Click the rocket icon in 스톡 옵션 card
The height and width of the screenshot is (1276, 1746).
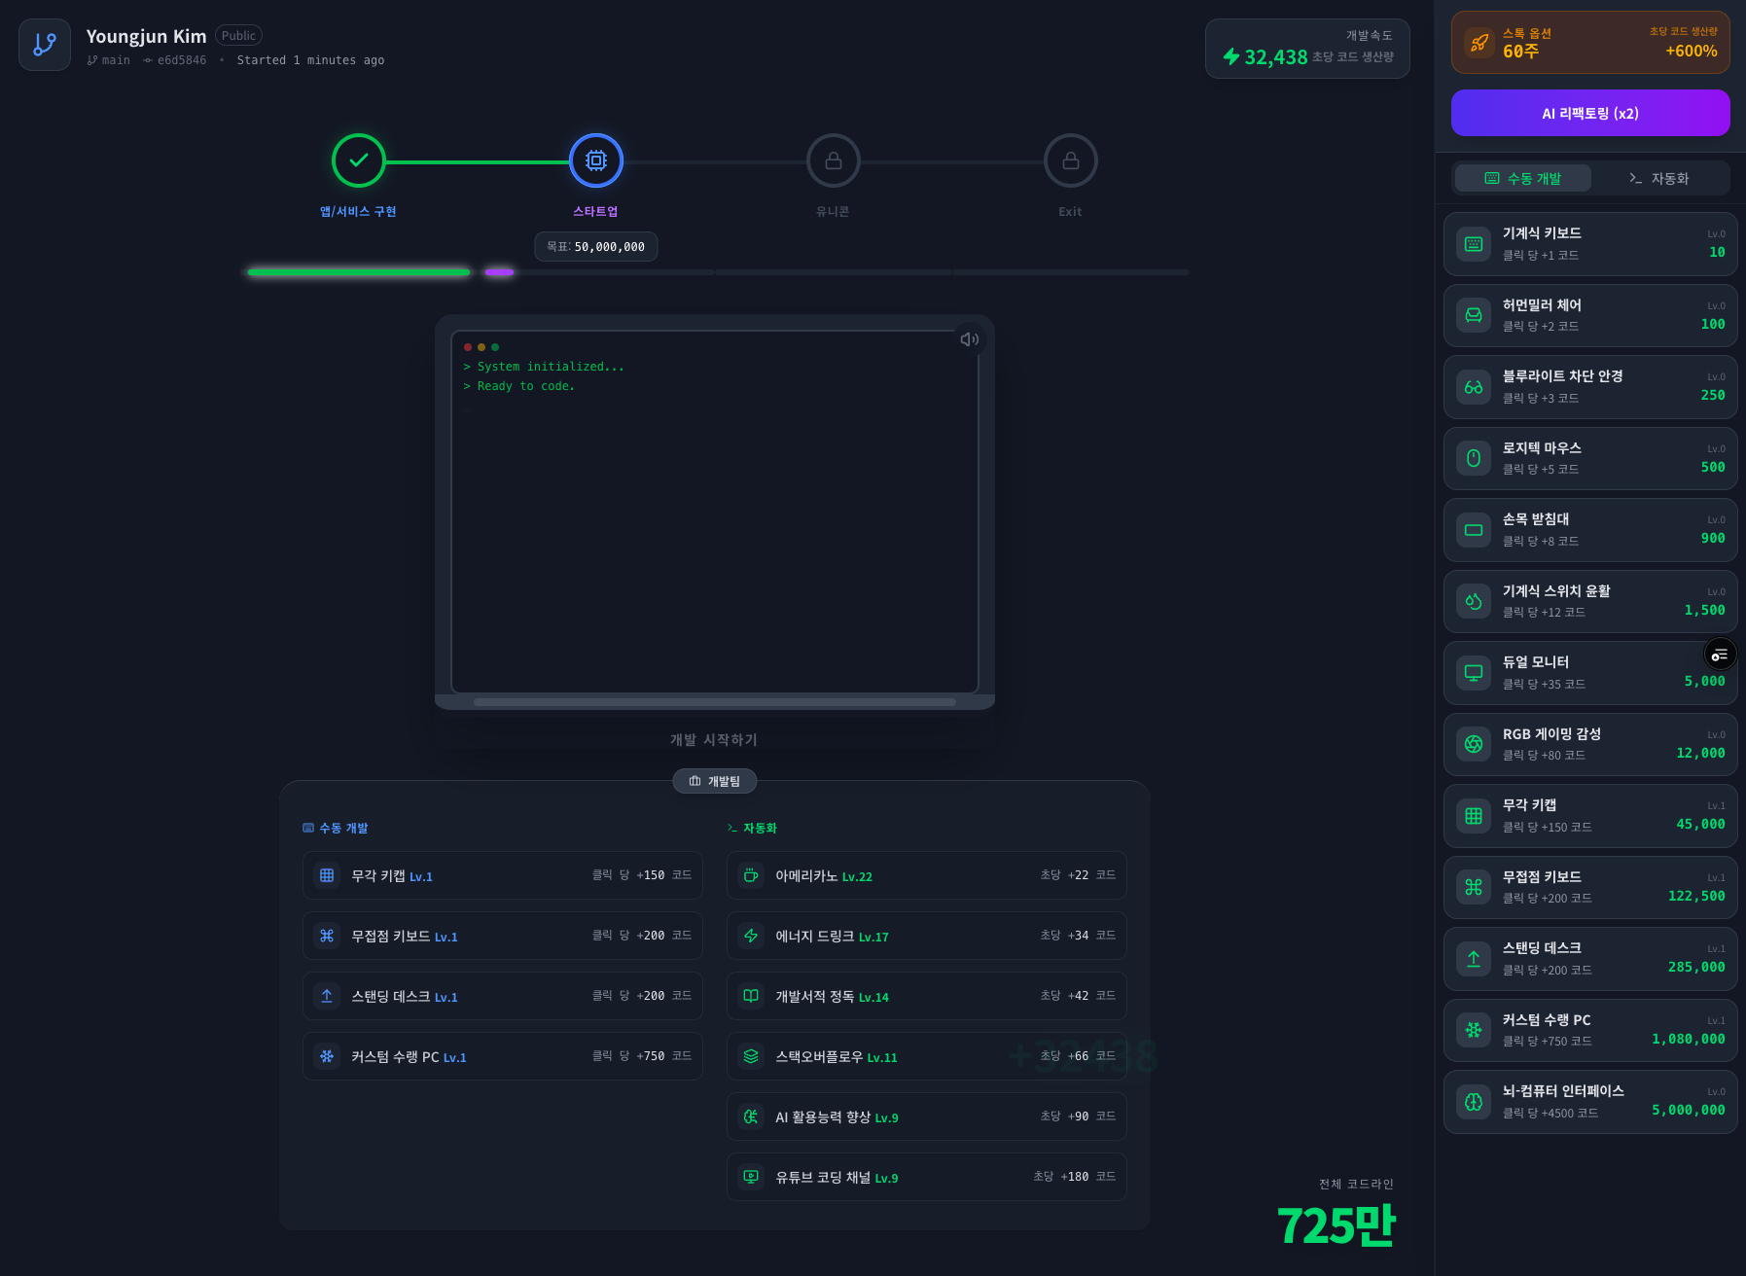point(1479,43)
